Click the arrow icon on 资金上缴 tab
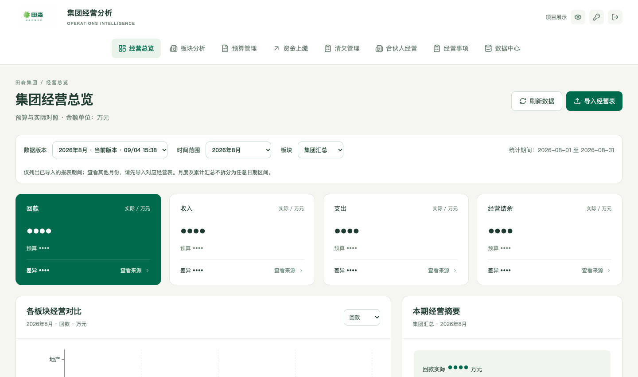638x377 pixels. click(276, 48)
